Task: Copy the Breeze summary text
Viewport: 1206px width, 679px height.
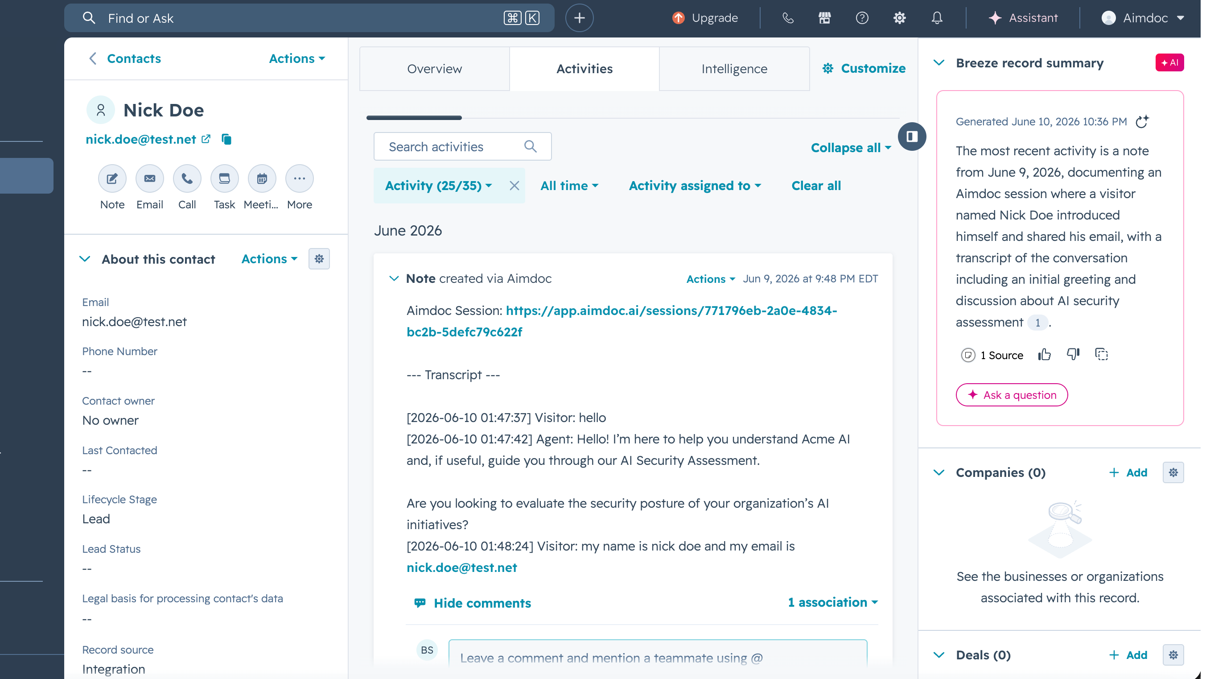Action: tap(1102, 355)
